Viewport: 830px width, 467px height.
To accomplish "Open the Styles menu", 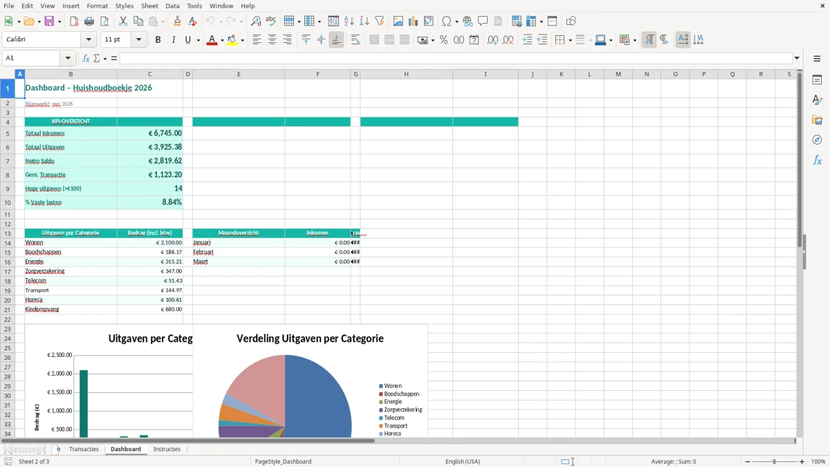I will click(x=124, y=6).
